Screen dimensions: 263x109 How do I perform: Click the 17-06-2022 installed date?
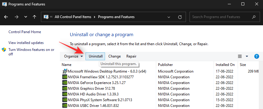(x=224, y=71)
